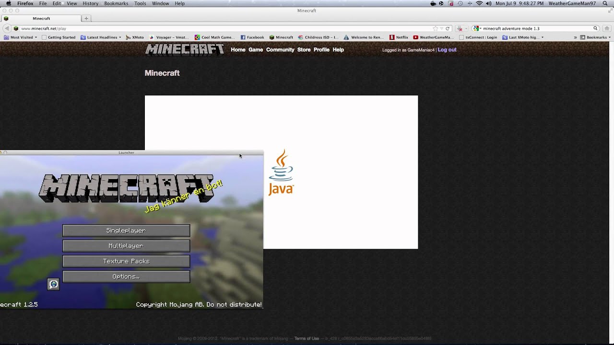Open Options... in the launcher

tap(126, 276)
